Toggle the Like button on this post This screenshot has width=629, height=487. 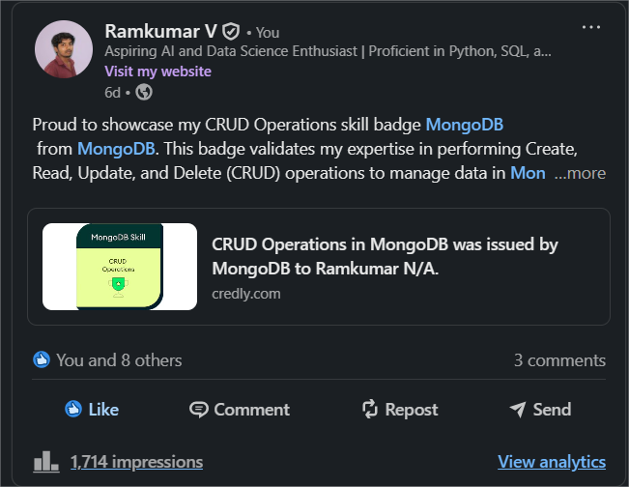pyautogui.click(x=92, y=410)
